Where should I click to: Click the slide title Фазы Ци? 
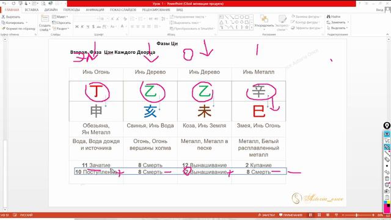click(167, 43)
